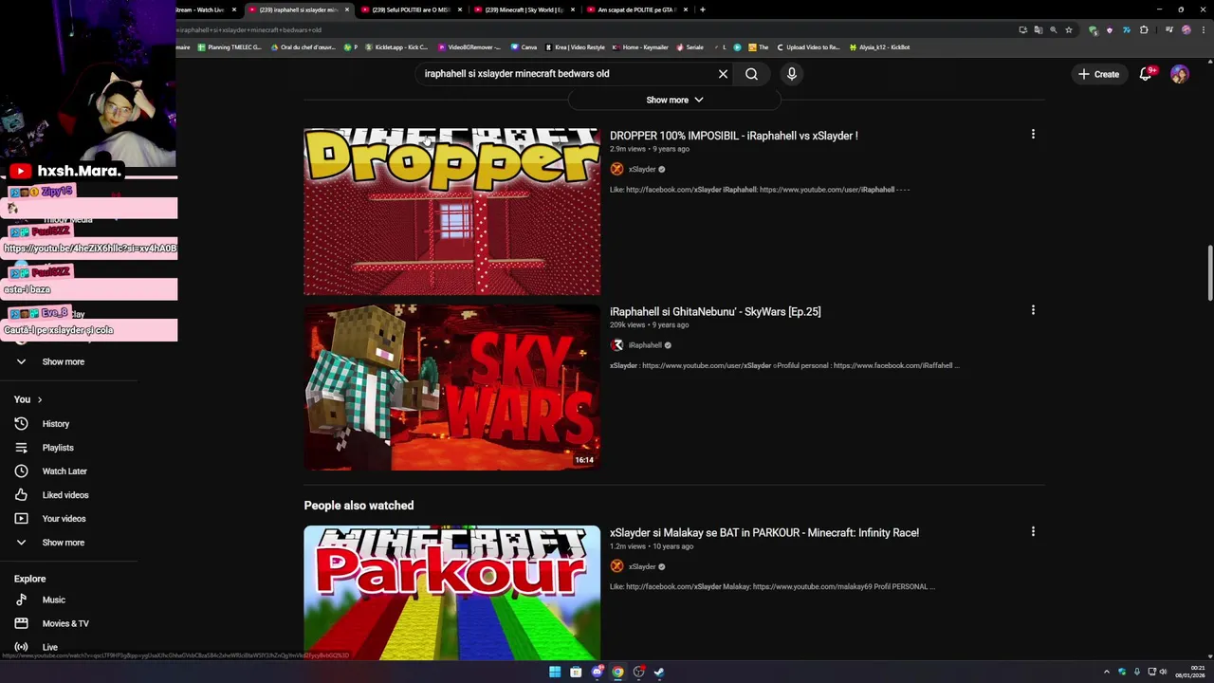
Task: Click the Dropper video thumbnail
Action: click(451, 212)
